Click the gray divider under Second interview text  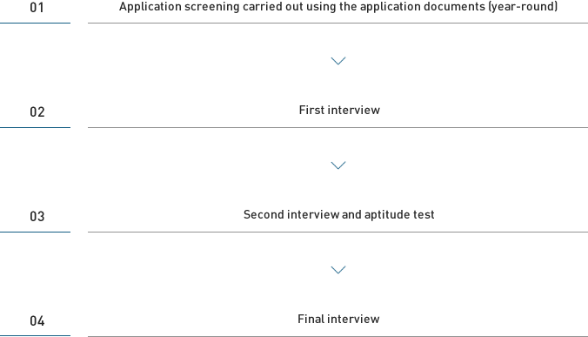point(337,232)
